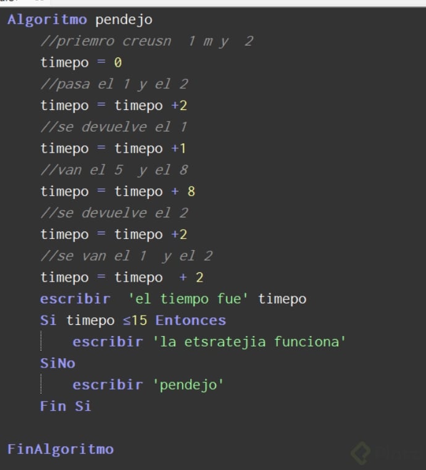Viewport: 426px width, 470px height.
Task: Click the comment //pasa el 1 y el 2
Action: point(114,84)
